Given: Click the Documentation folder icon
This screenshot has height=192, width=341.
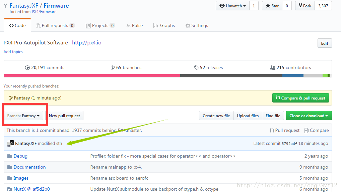Looking at the screenshot, I should coord(10,167).
